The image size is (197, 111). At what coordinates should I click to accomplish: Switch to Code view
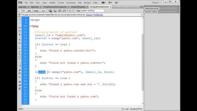point(23,11)
